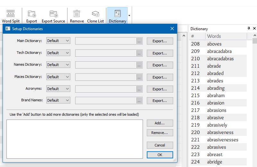This screenshot has width=257, height=167.
Task: Browse for Places Dictionary file
Action: tap(139, 77)
